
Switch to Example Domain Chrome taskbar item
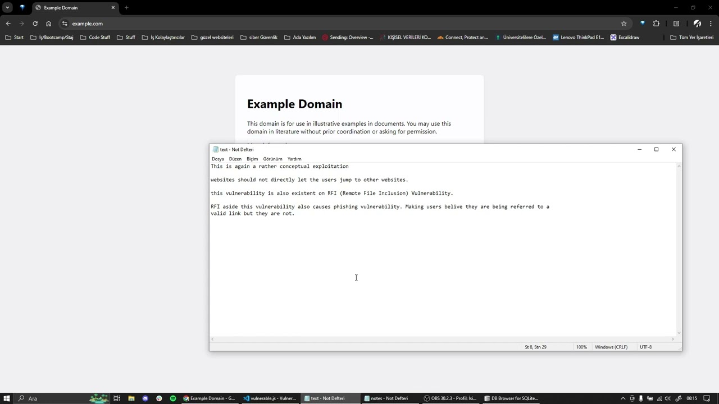click(210, 398)
